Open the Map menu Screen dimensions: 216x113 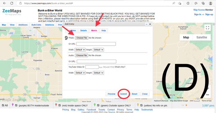coord(4,25)
